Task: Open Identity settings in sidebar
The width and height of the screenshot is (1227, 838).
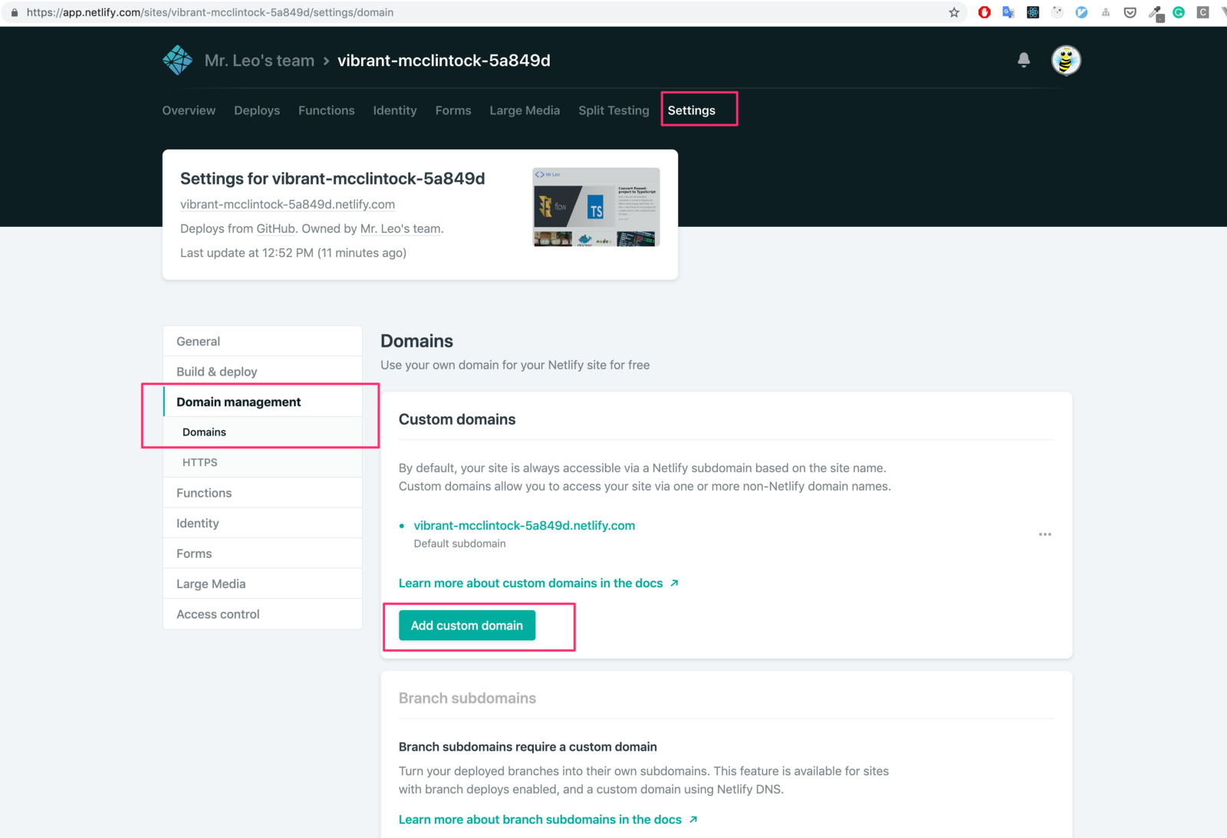Action: tap(262, 523)
